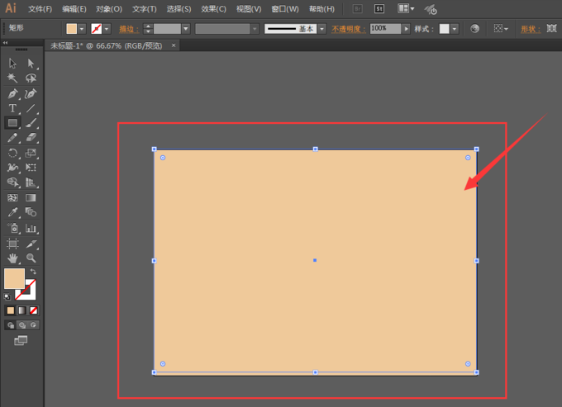
Task: Click the 描边 stroke label link
Action: [x=128, y=29]
